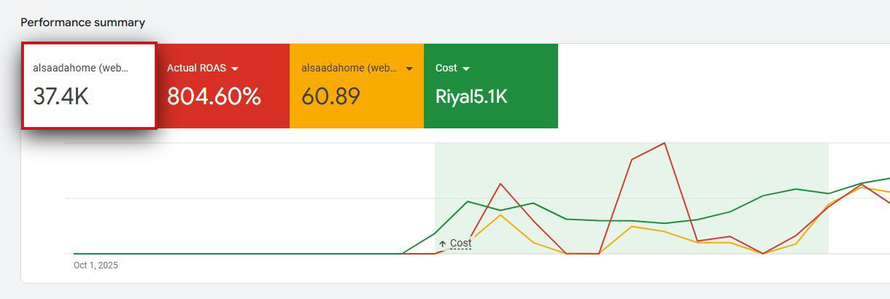Click the dashed Cost annotation on chart
This screenshot has height=299, width=890.
pos(460,243)
